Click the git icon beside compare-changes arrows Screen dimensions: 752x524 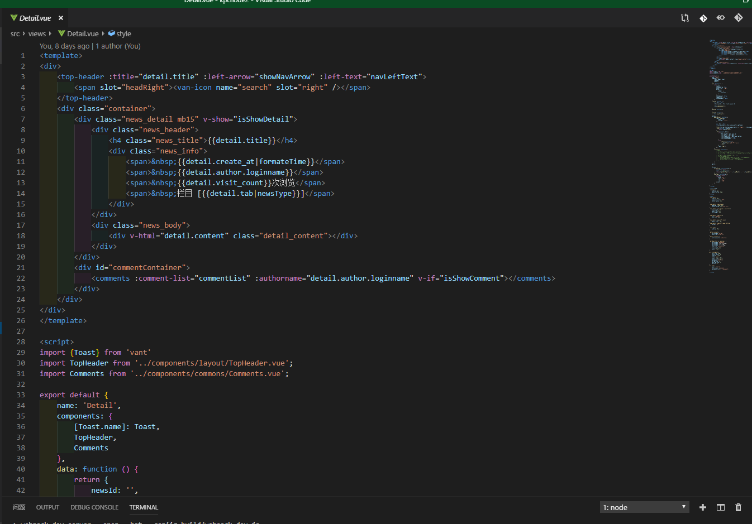(703, 18)
